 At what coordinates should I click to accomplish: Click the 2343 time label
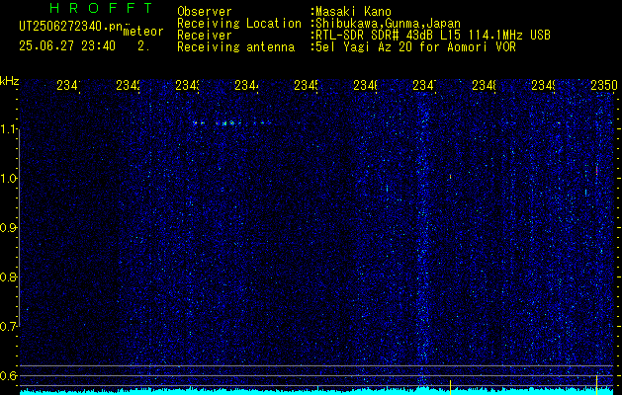[x=187, y=85]
